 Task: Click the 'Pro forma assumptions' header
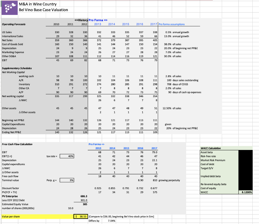(x=172, y=24)
